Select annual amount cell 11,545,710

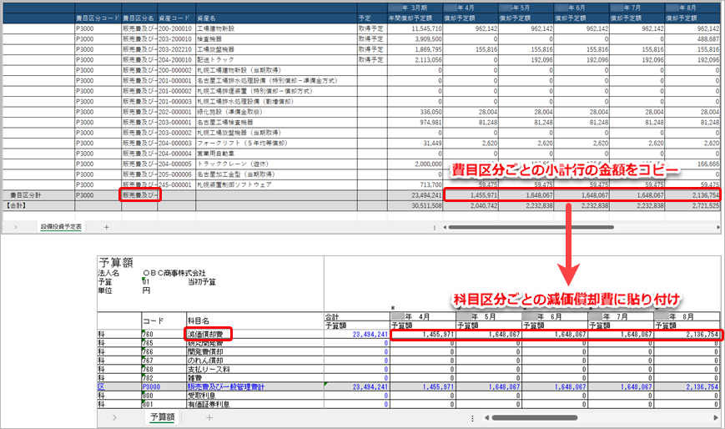click(415, 28)
